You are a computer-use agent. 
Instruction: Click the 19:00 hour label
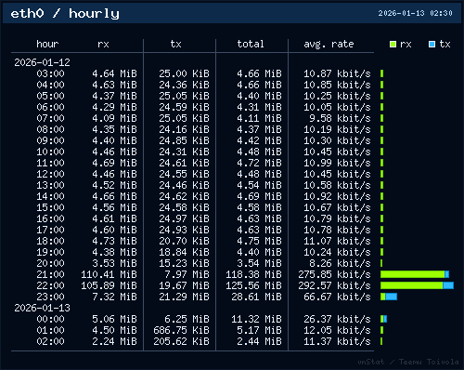[x=50, y=252]
